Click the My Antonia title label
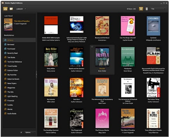 click(x=51, y=100)
